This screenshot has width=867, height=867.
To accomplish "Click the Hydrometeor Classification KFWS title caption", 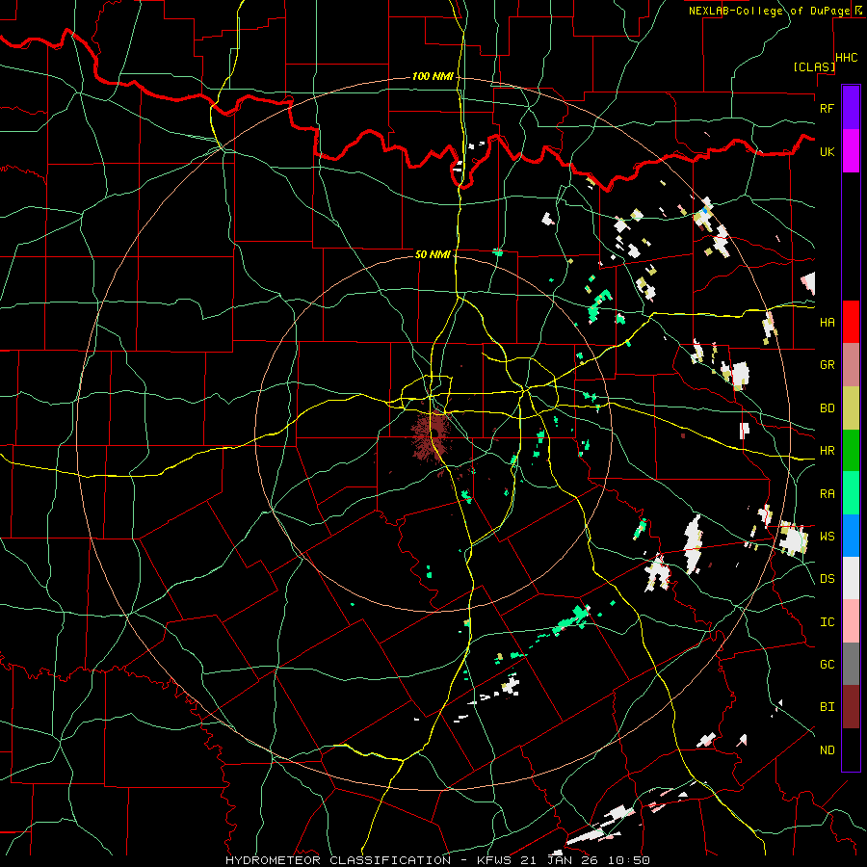I will click(x=437, y=860).
